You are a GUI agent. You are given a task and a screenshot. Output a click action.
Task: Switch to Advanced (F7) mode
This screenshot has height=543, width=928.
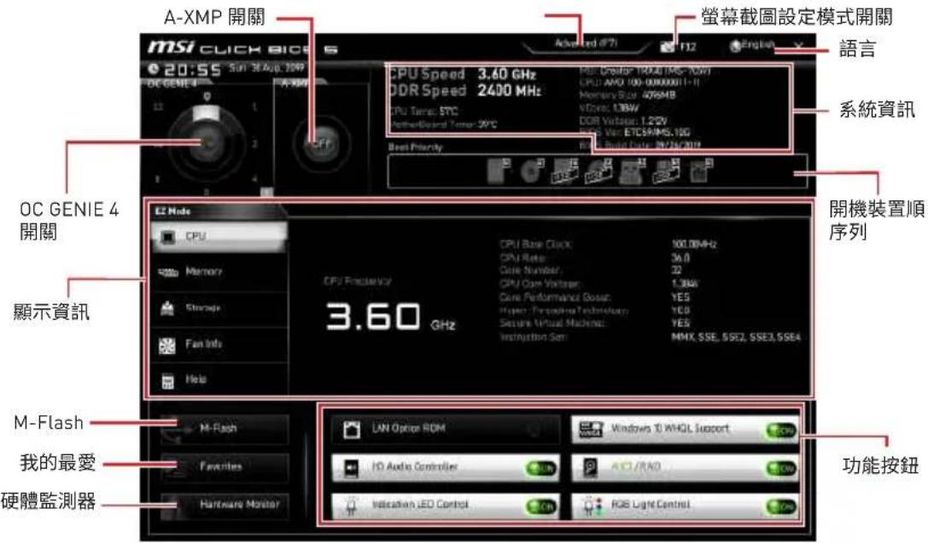point(586,43)
